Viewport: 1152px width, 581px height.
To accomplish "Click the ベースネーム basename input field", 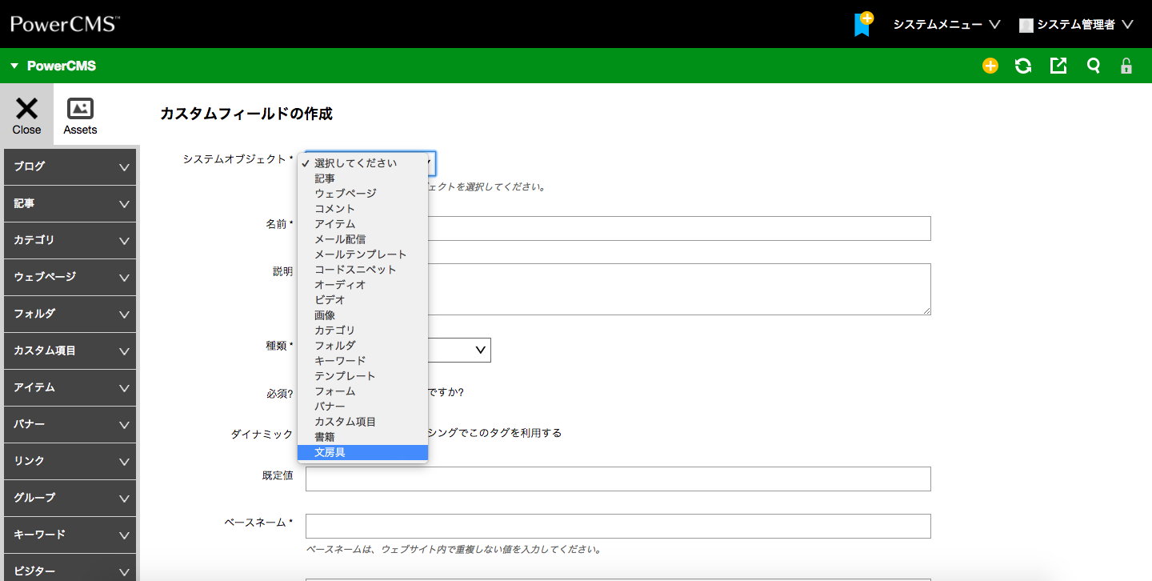I will click(x=618, y=526).
